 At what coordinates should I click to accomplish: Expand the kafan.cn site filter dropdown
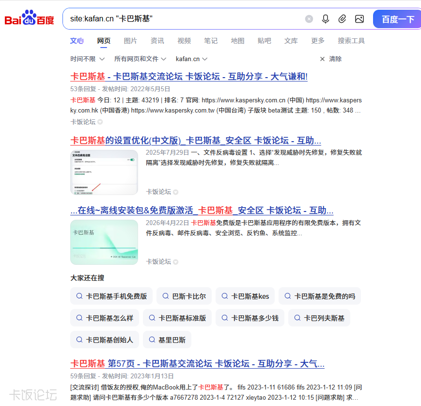[x=192, y=59]
